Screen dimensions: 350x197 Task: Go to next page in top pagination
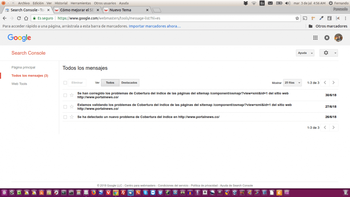pyautogui.click(x=334, y=83)
